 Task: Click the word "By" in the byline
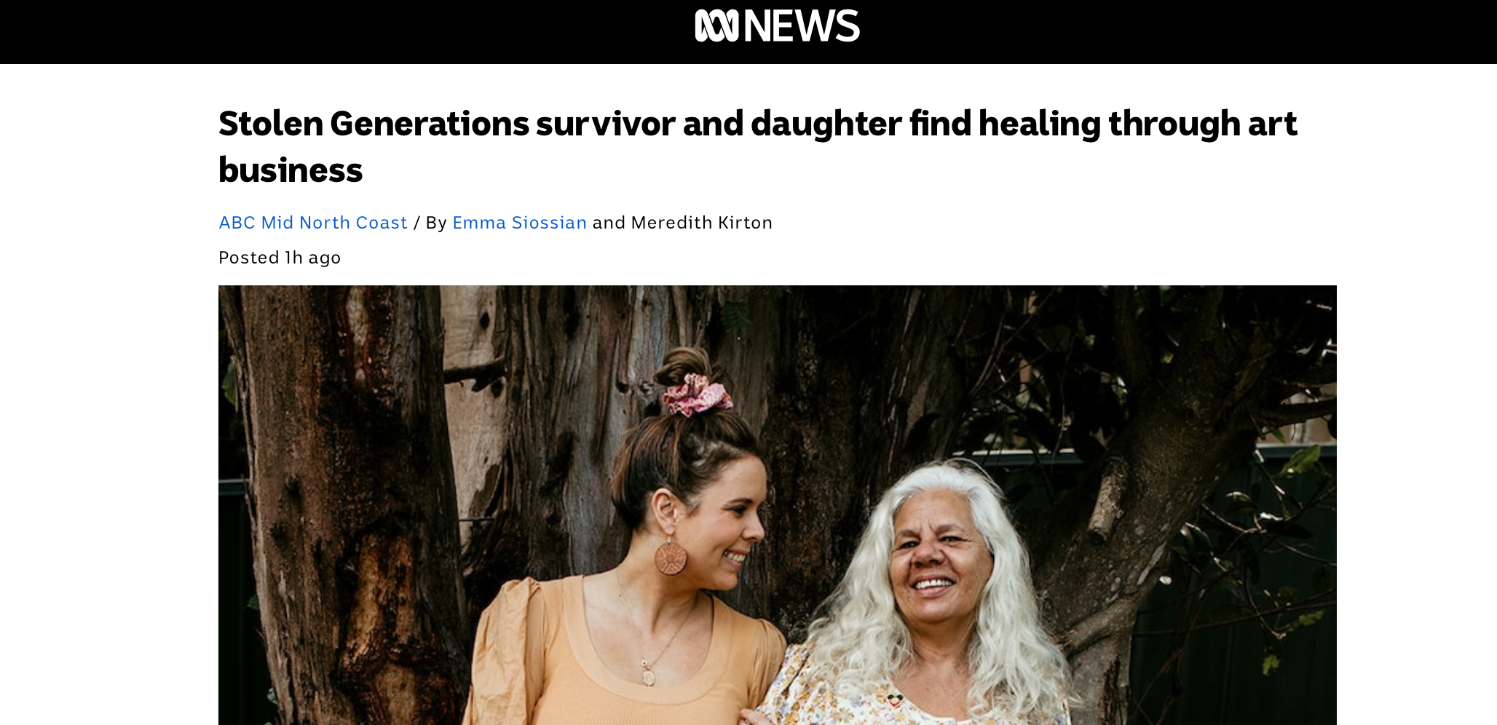coord(436,223)
